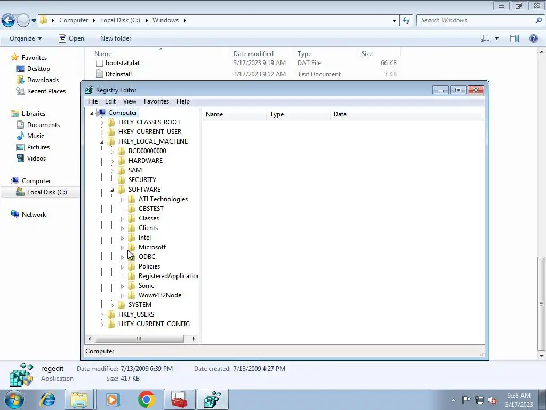Viewport: 546px width, 410px height.
Task: Open Recent Places in sidebar
Action: point(46,91)
